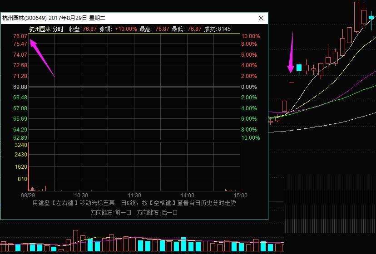
Task: Click the 涨幅 +10.00% change value
Action: coord(126,29)
